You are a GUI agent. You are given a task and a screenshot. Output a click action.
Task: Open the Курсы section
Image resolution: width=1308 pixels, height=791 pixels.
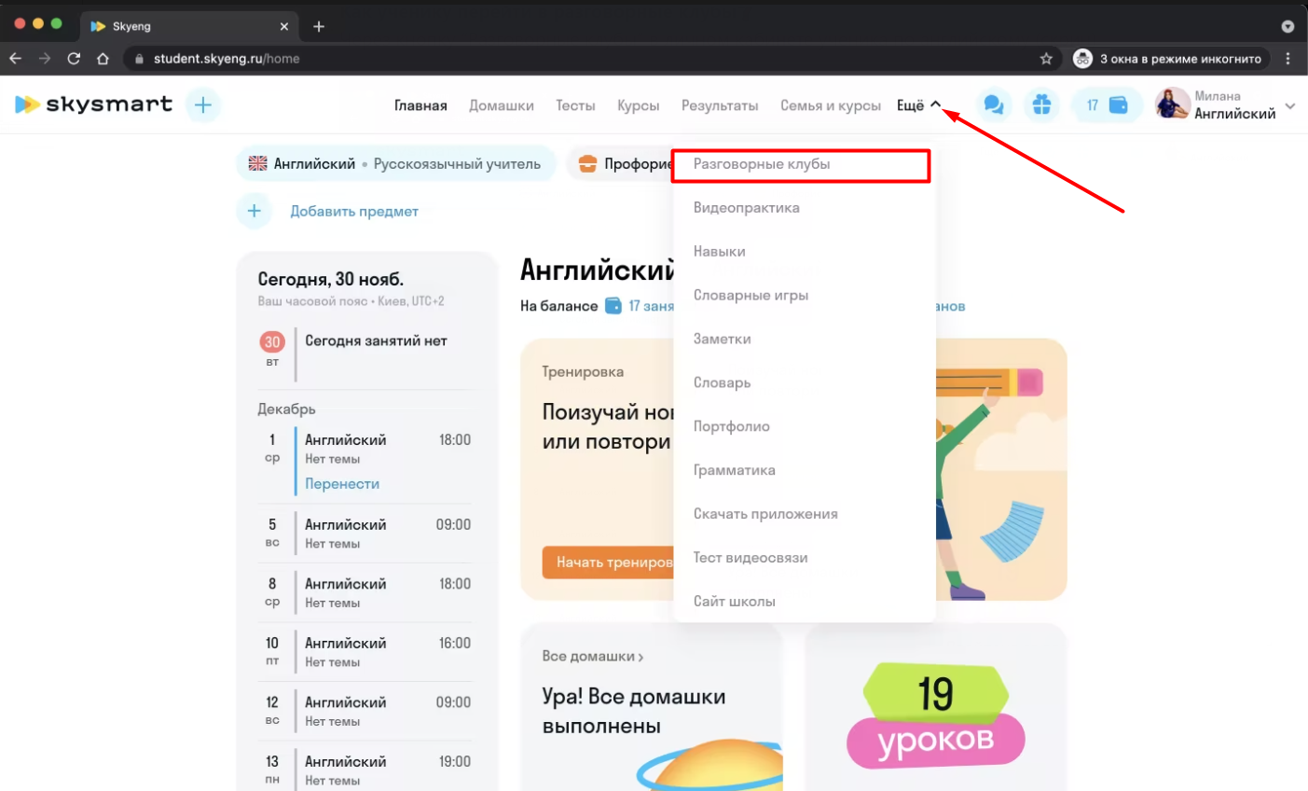coord(639,105)
